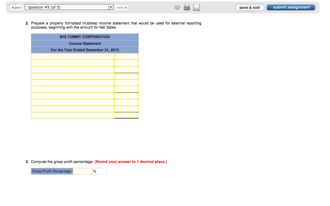Select the third row amount field

tap(127, 70)
